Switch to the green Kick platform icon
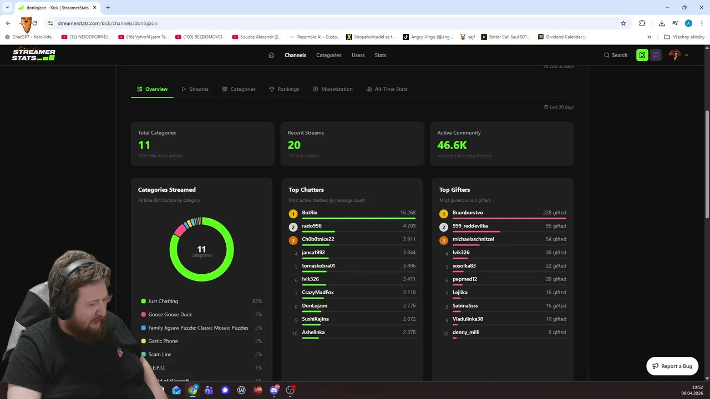 [x=642, y=55]
